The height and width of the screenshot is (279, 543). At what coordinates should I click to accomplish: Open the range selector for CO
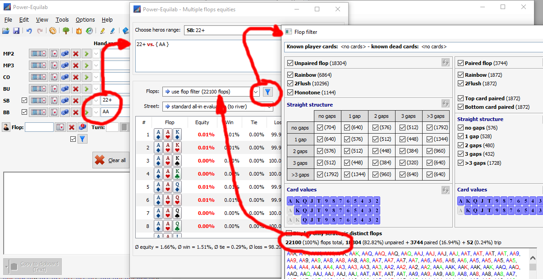point(39,77)
